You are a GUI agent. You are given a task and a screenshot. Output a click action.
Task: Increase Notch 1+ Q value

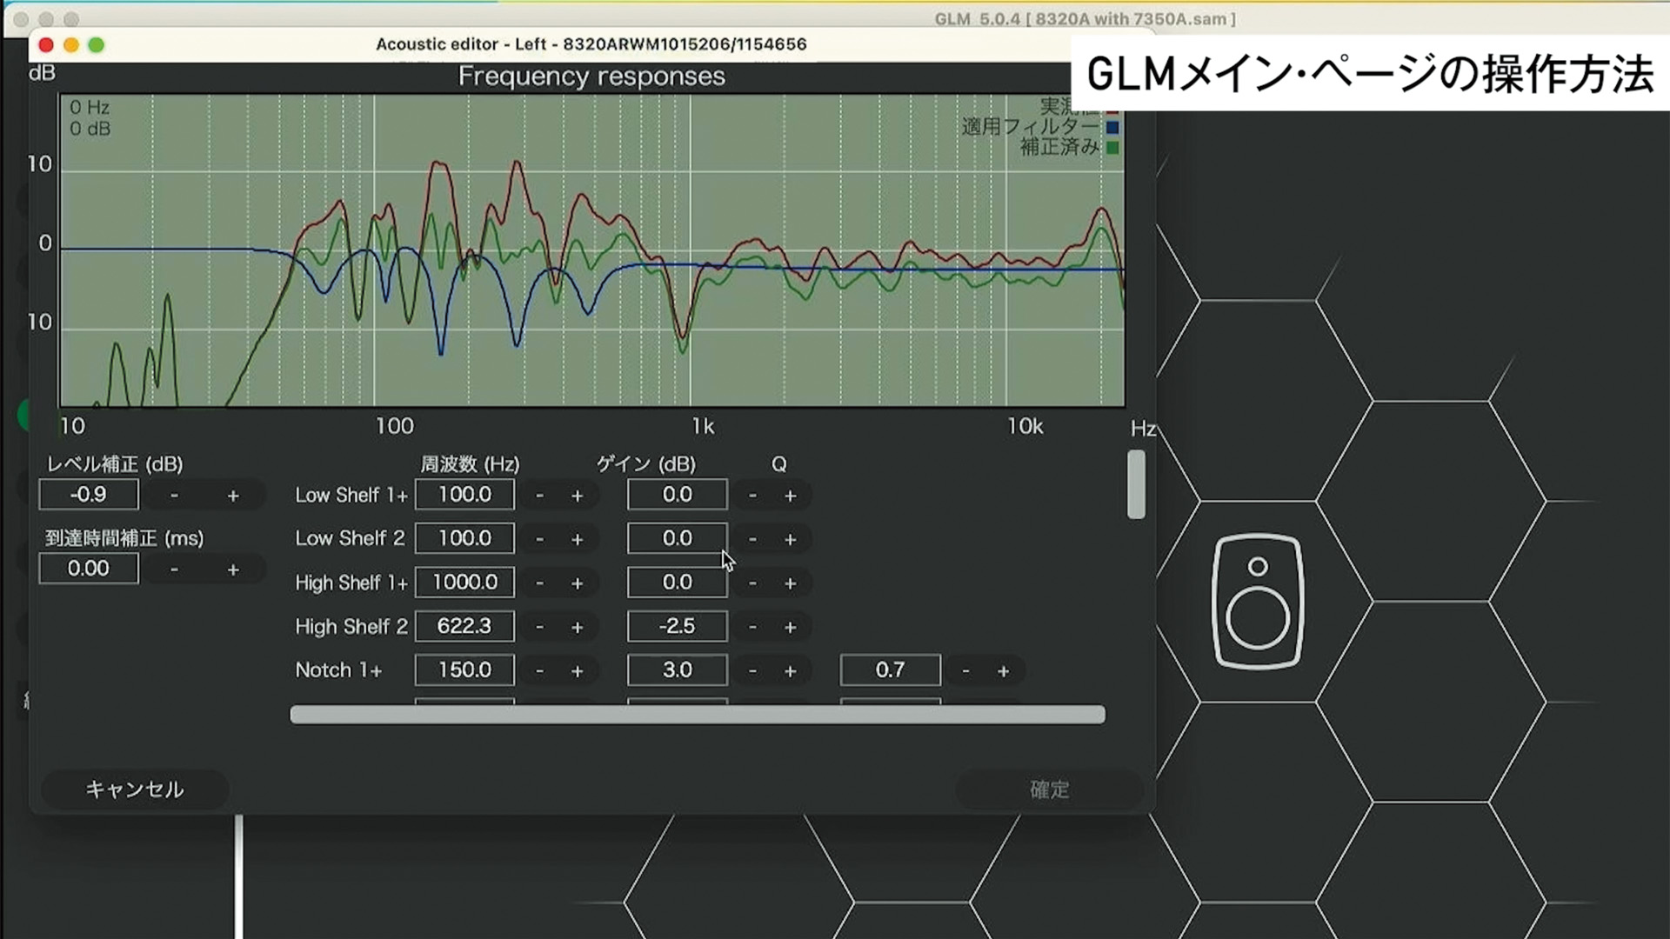click(x=1003, y=671)
